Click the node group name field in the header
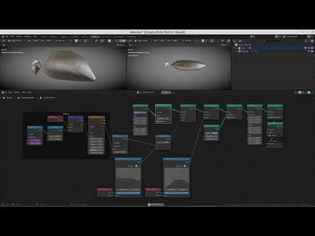Viewport: 315px width, 236px height. pyautogui.click(x=148, y=92)
